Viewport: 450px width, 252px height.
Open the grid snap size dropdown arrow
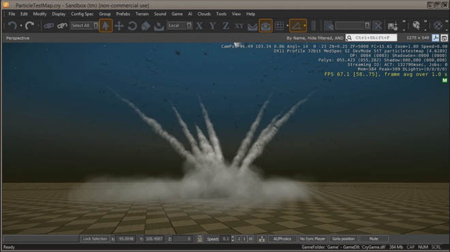[x=287, y=26]
